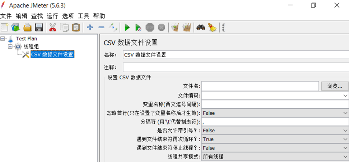Click the New test plan icon
Viewport: 350px width, 162px height.
click(4, 28)
